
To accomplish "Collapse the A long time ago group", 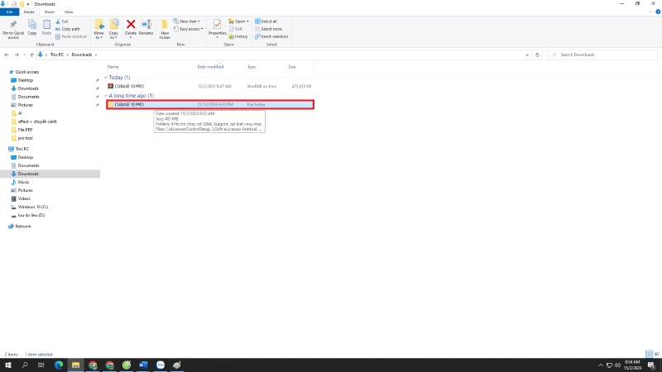I will point(106,96).
